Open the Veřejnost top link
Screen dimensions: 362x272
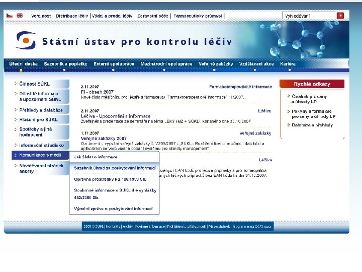[41, 16]
